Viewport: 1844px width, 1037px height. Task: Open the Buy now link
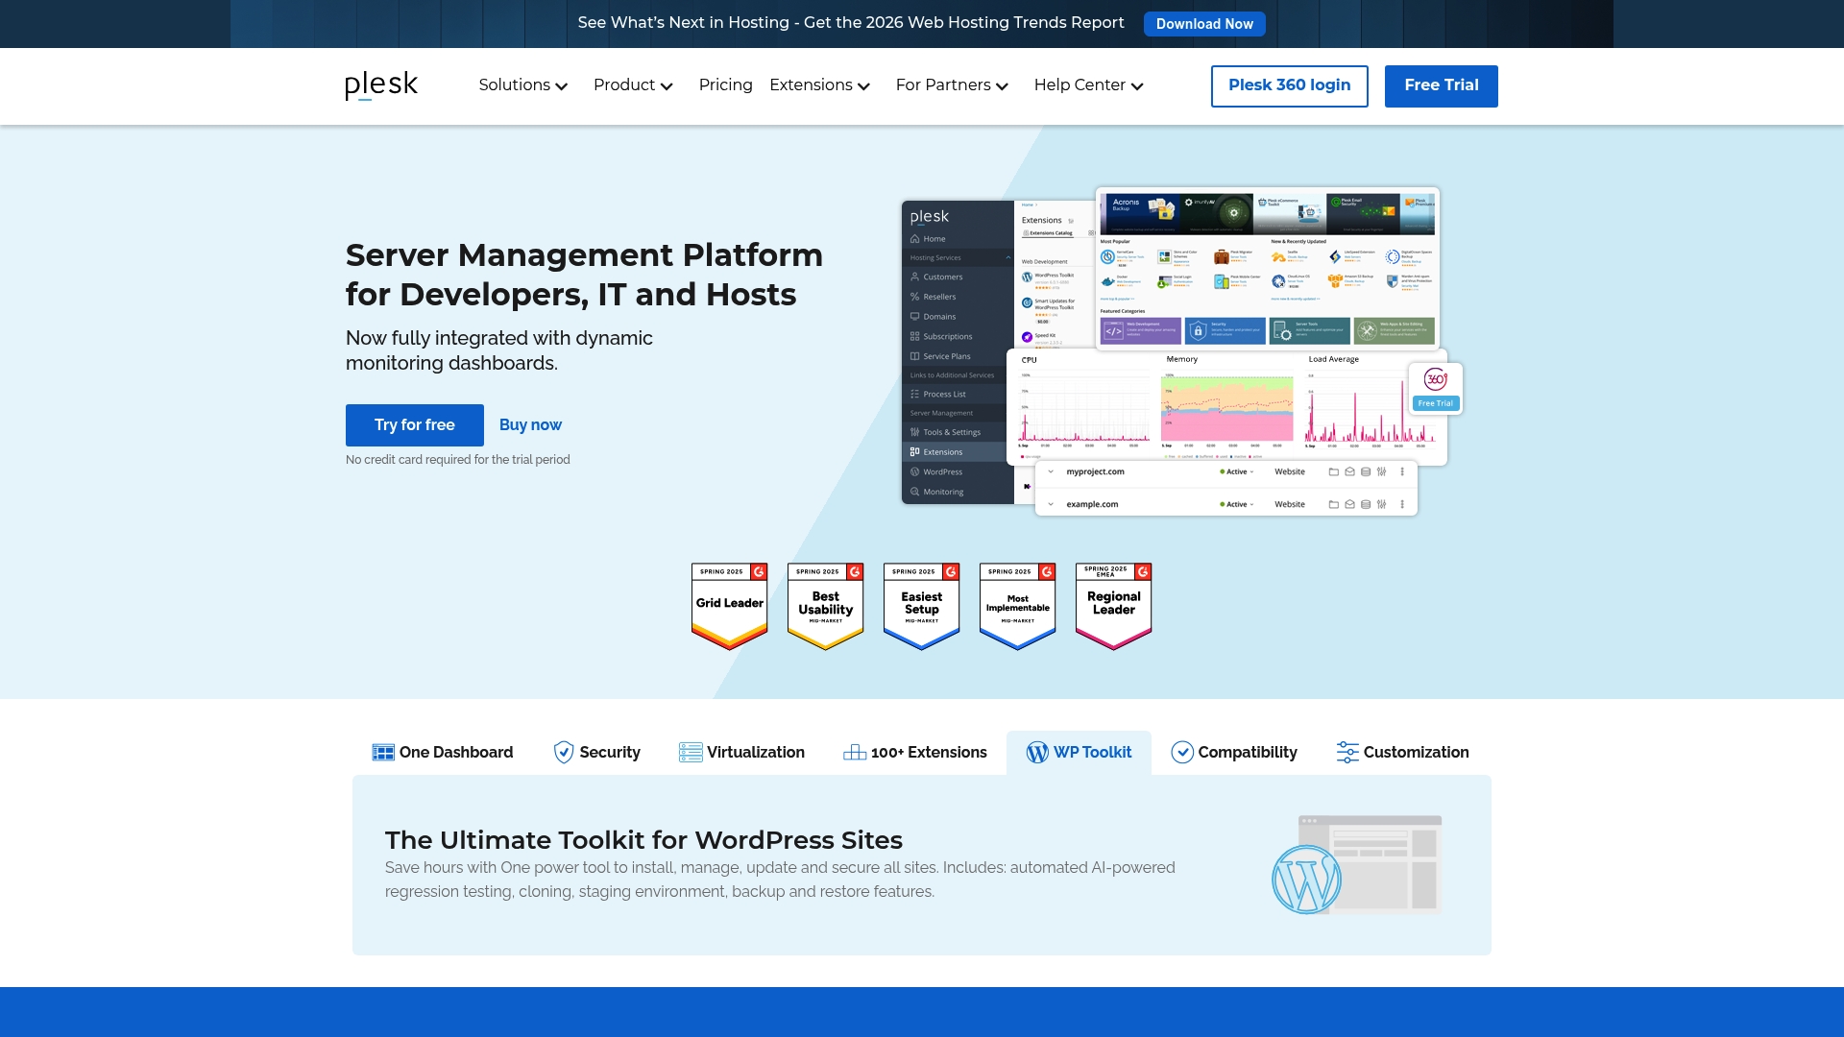529,424
